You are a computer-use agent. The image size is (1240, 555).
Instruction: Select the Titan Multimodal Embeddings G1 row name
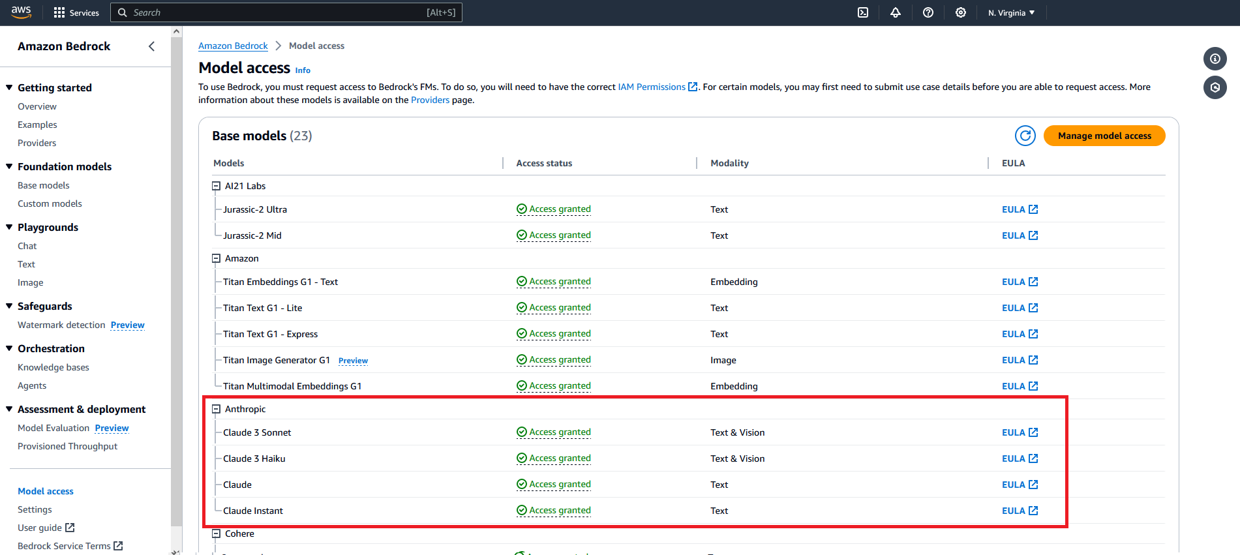(x=292, y=386)
